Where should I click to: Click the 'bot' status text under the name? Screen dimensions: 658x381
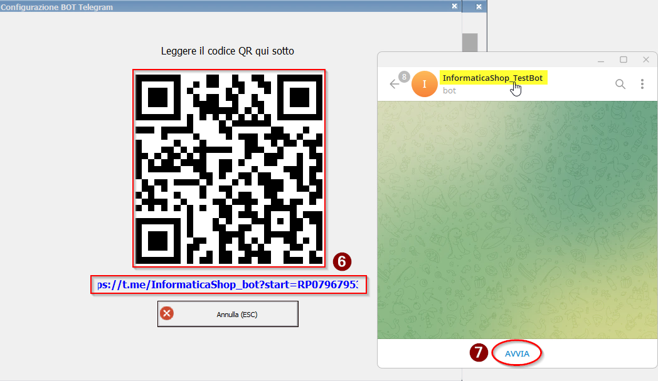pyautogui.click(x=449, y=91)
